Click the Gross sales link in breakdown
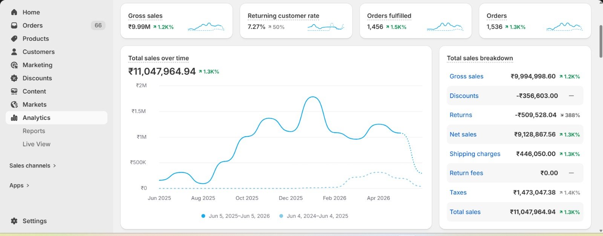603x236 pixels. 466,76
